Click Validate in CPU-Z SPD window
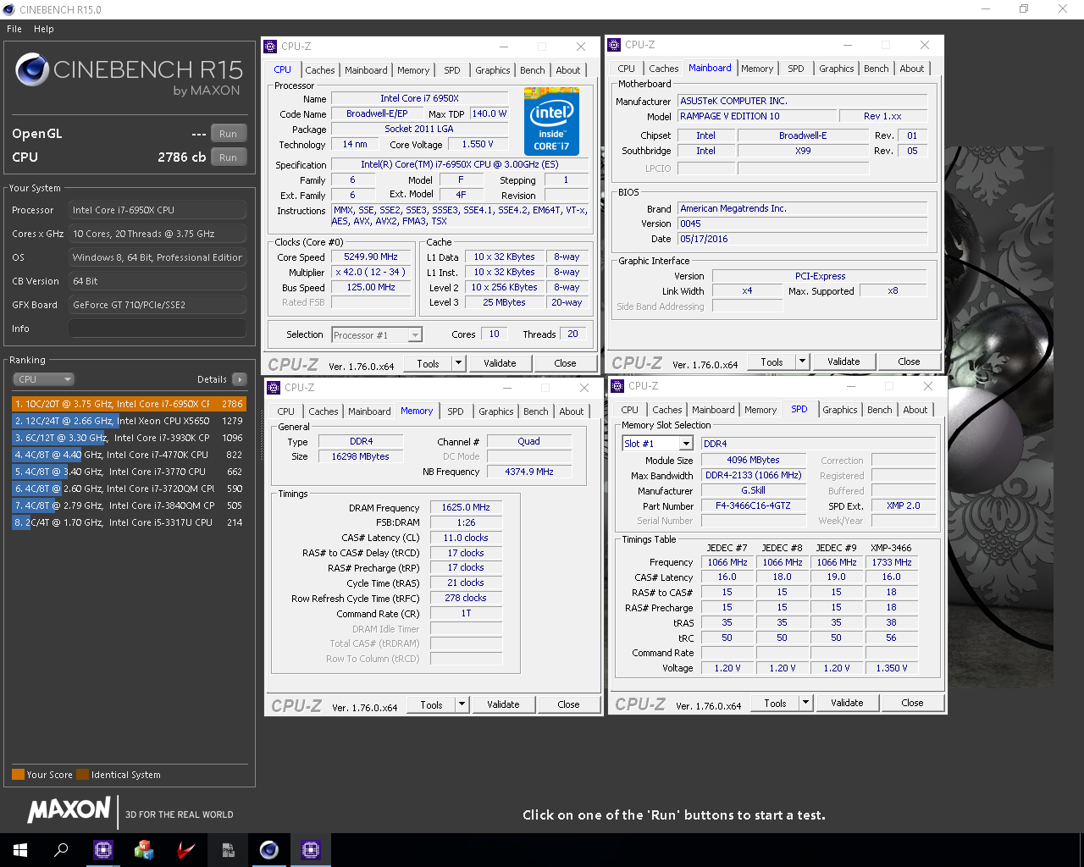1084x867 pixels. [x=847, y=703]
